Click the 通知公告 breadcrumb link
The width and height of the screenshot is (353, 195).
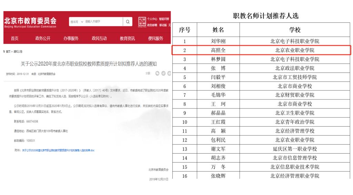tap(18, 51)
